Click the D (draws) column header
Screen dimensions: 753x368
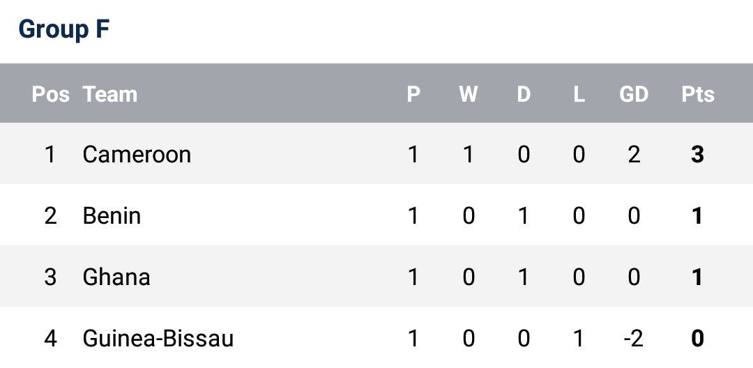(x=524, y=94)
